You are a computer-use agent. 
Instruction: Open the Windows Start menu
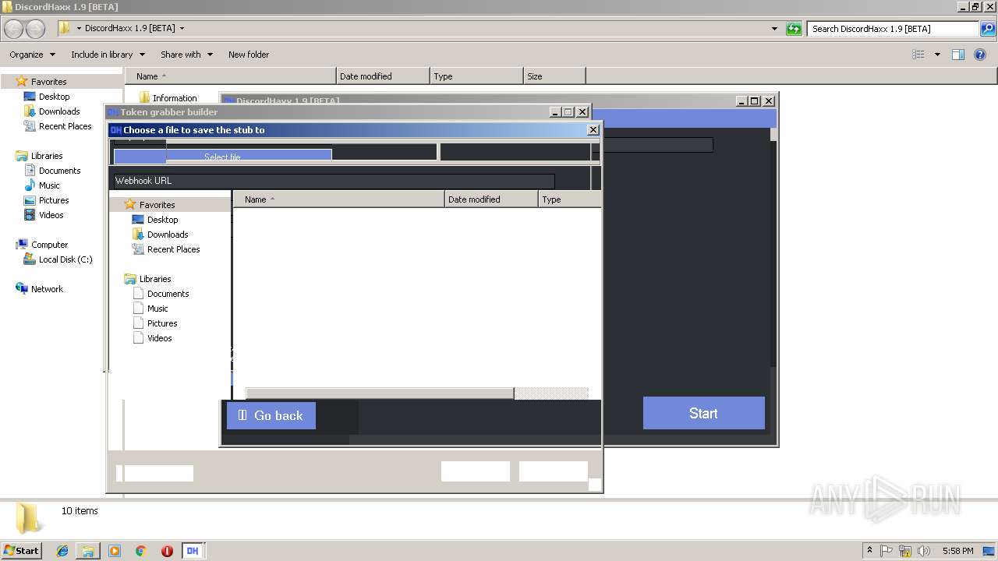[22, 550]
